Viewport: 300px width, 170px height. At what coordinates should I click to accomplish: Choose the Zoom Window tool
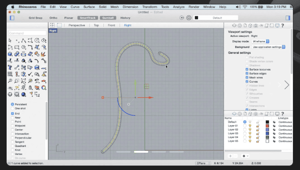coord(17,81)
